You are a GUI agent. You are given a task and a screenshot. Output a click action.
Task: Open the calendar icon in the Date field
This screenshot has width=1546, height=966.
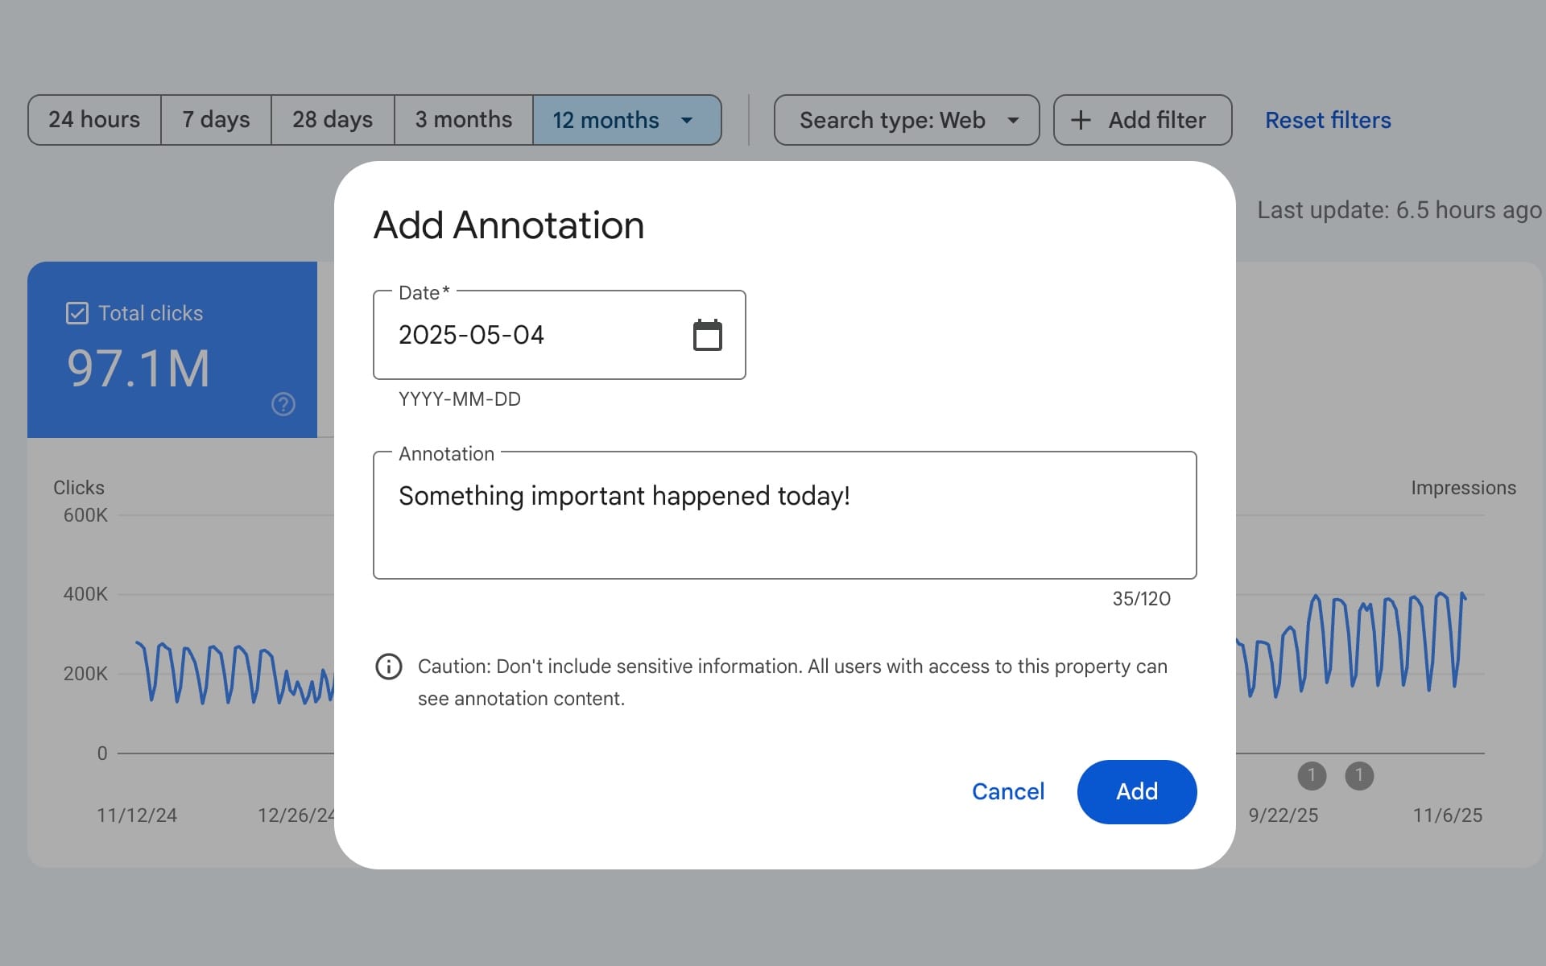(x=707, y=335)
